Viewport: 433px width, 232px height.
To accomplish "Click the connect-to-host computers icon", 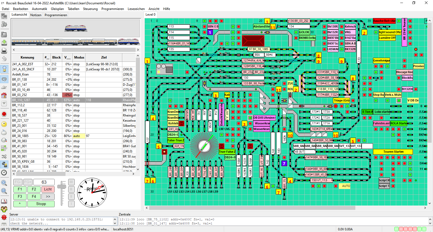I will pos(4,16).
